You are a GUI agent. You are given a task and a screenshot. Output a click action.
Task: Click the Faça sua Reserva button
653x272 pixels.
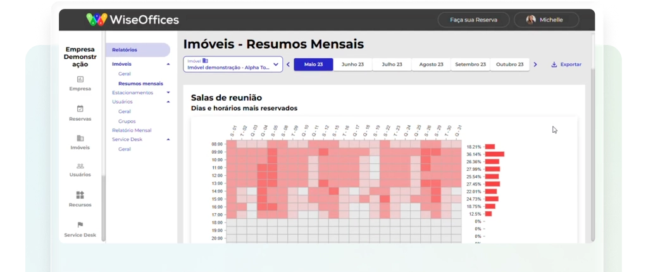click(473, 20)
